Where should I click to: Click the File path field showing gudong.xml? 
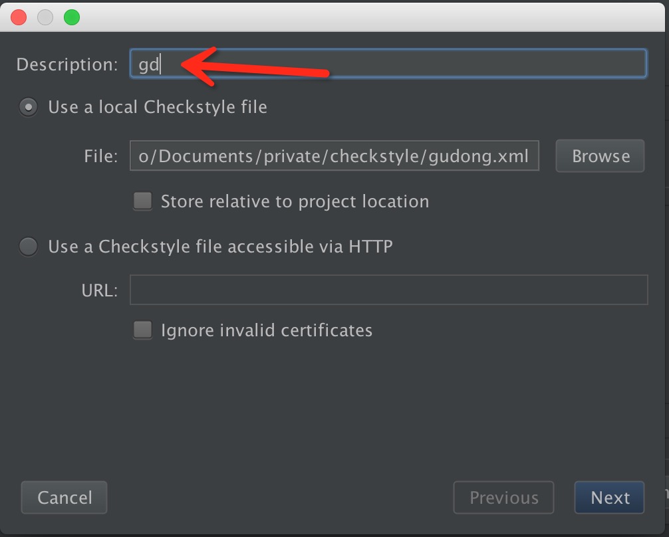tap(334, 156)
